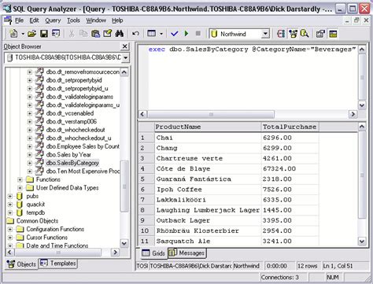The height and width of the screenshot is (284, 373).
Task: Click the Functions folder icon
Action: pos(30,179)
